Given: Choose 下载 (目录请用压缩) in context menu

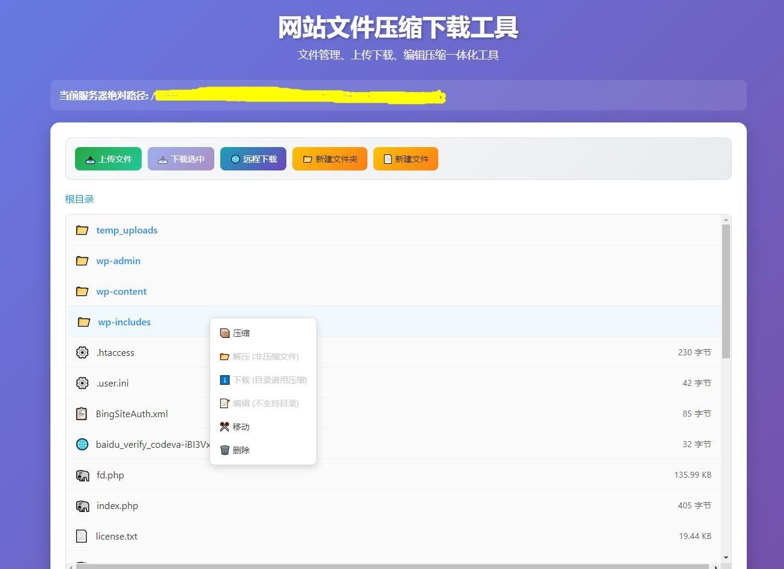Looking at the screenshot, I should click(x=263, y=380).
